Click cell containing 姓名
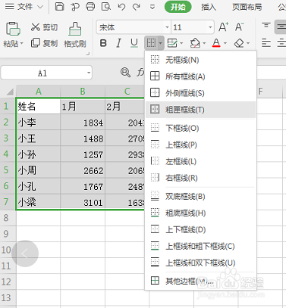The width and height of the screenshot is (286, 308). 38,106
